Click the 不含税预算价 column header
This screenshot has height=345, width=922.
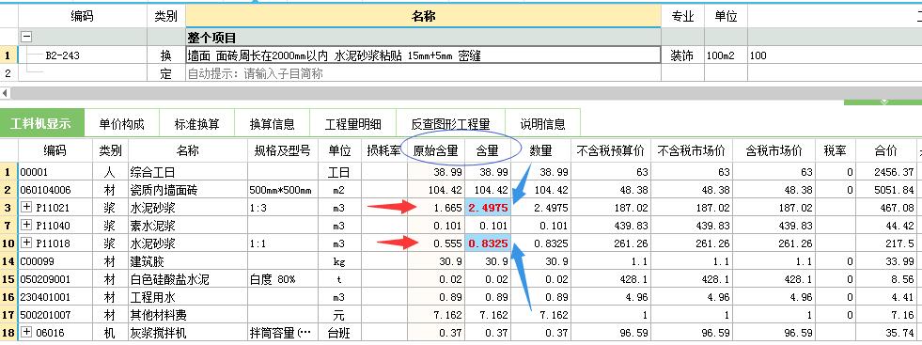click(610, 151)
